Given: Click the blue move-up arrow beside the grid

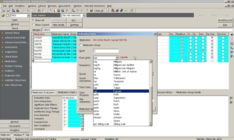Looking at the screenshot, I should 231,35.
